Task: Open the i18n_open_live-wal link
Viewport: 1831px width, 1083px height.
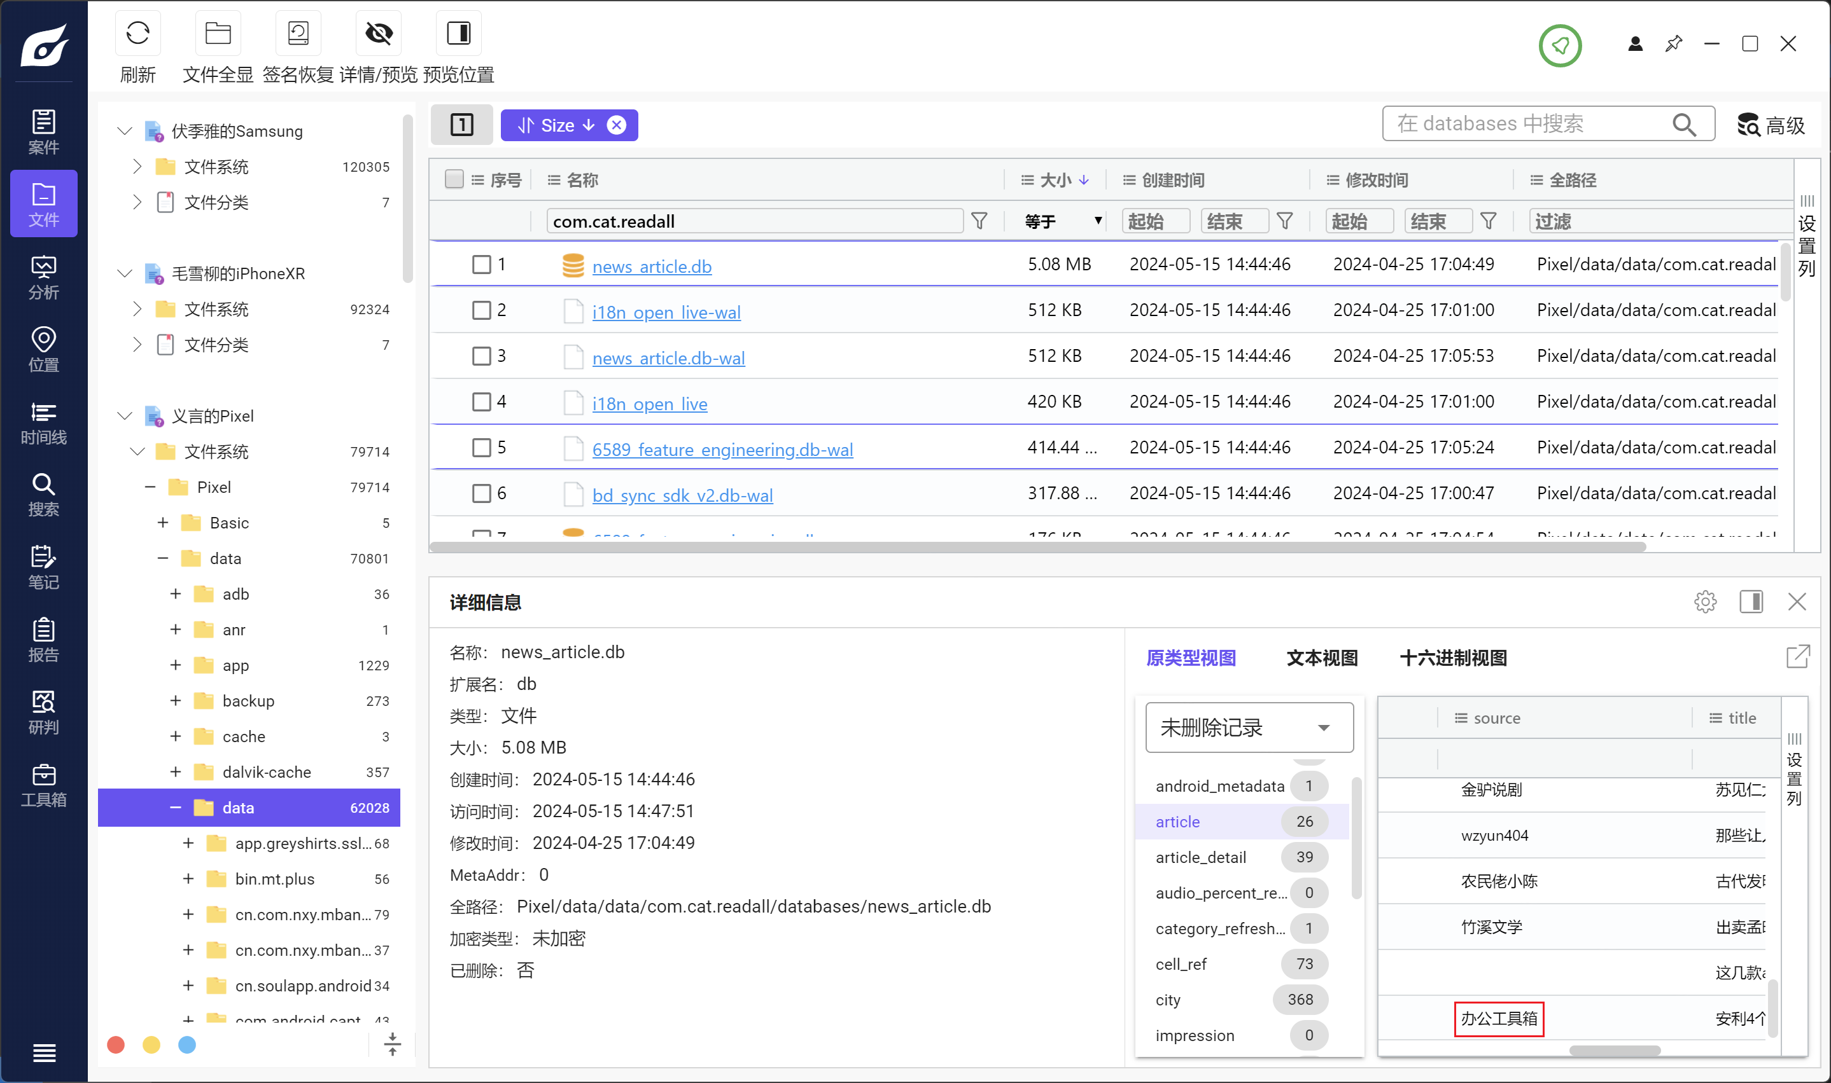Action: pyautogui.click(x=666, y=312)
